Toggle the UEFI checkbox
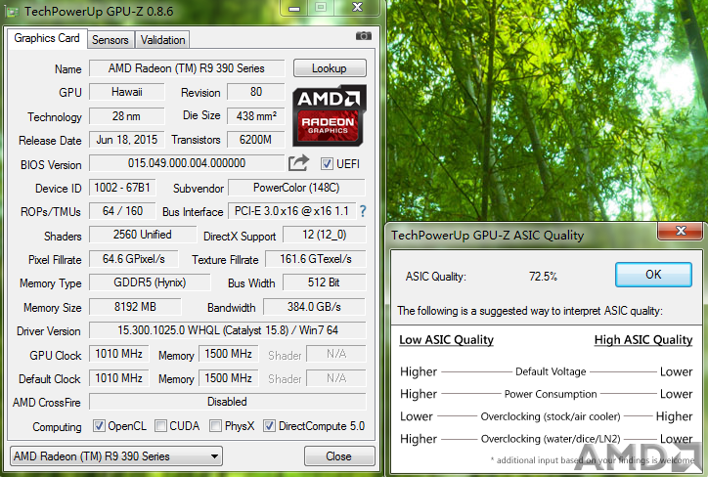The image size is (708, 477). (327, 163)
